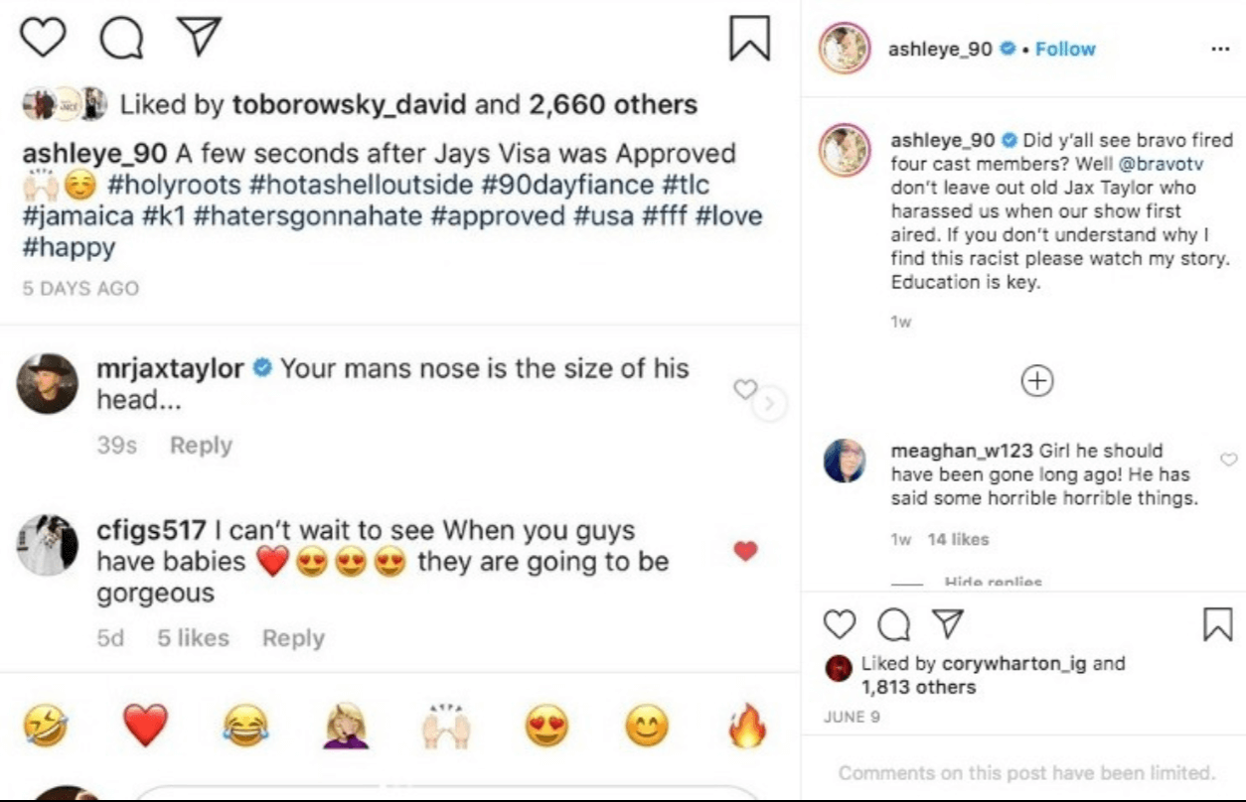The width and height of the screenshot is (1246, 802).
Task: Load more comments with plus circle
Action: tap(1037, 381)
